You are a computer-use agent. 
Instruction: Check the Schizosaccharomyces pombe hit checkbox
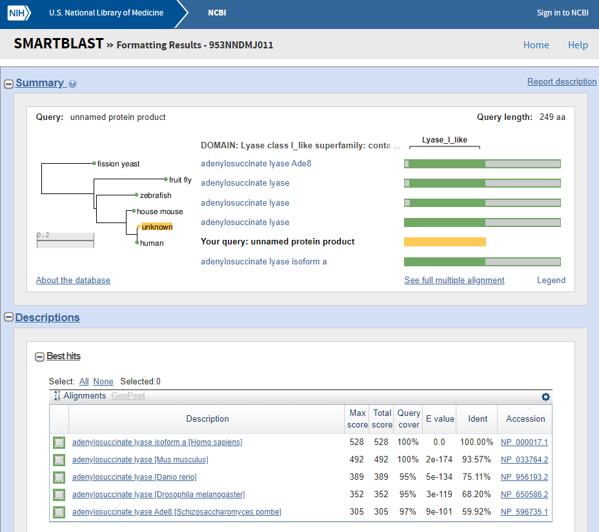coord(59,512)
